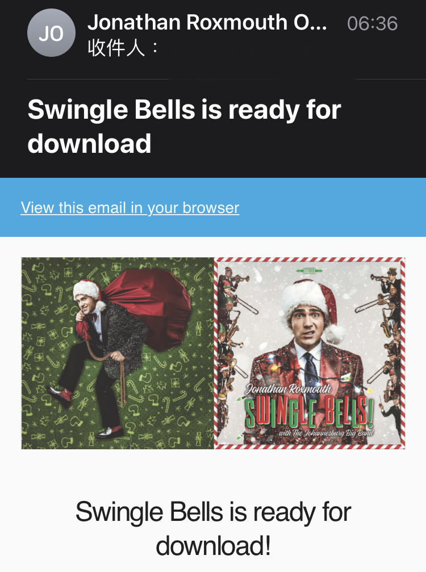Tap the blue necktie on album cover
The height and width of the screenshot is (572, 426).
tap(310, 369)
